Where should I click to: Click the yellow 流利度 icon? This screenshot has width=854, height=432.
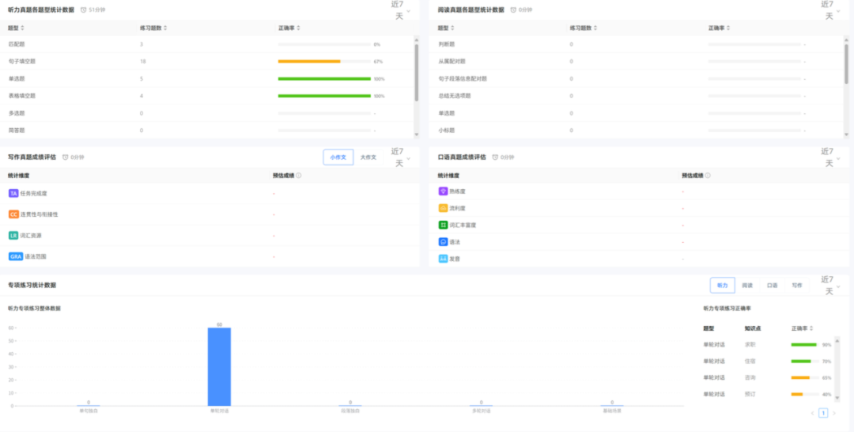[x=443, y=208]
